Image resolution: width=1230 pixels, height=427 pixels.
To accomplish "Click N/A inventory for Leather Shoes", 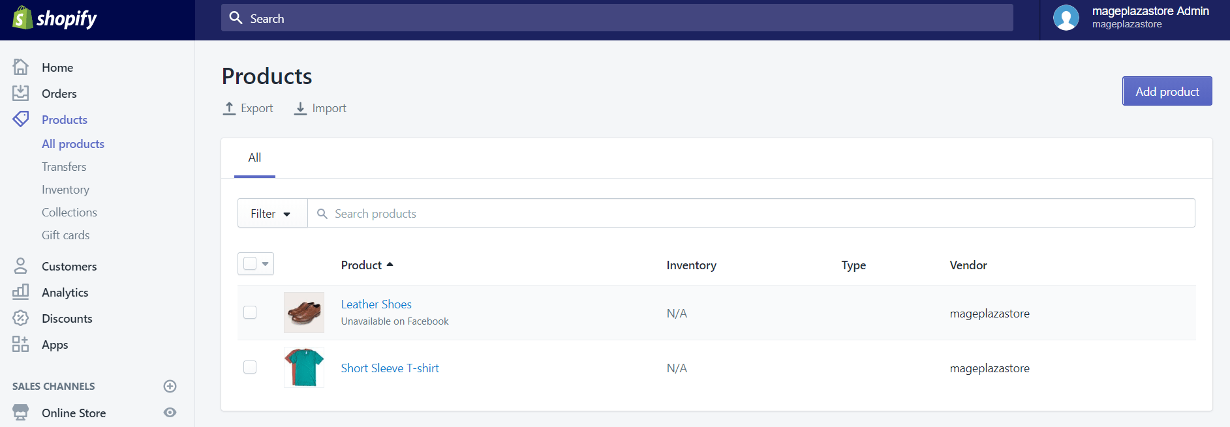I will 677,314.
